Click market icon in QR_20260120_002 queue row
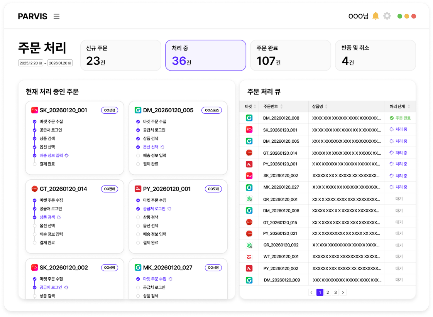The height and width of the screenshot is (317, 433). click(x=249, y=245)
